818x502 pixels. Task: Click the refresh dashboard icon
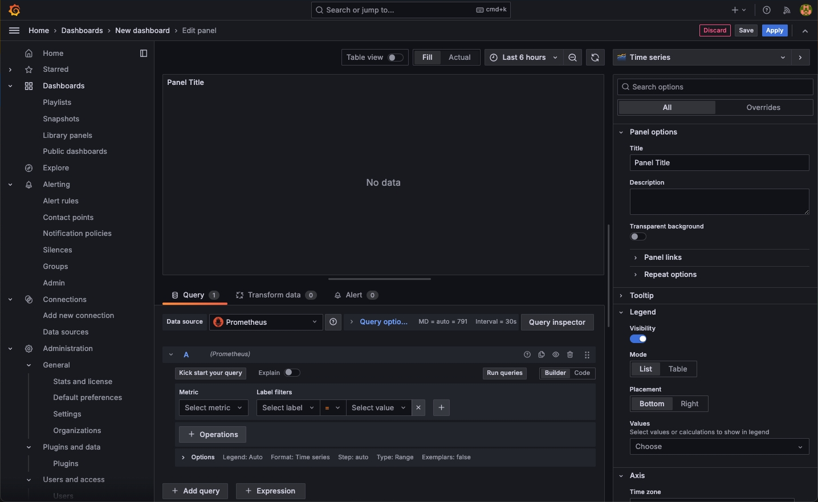pos(595,58)
